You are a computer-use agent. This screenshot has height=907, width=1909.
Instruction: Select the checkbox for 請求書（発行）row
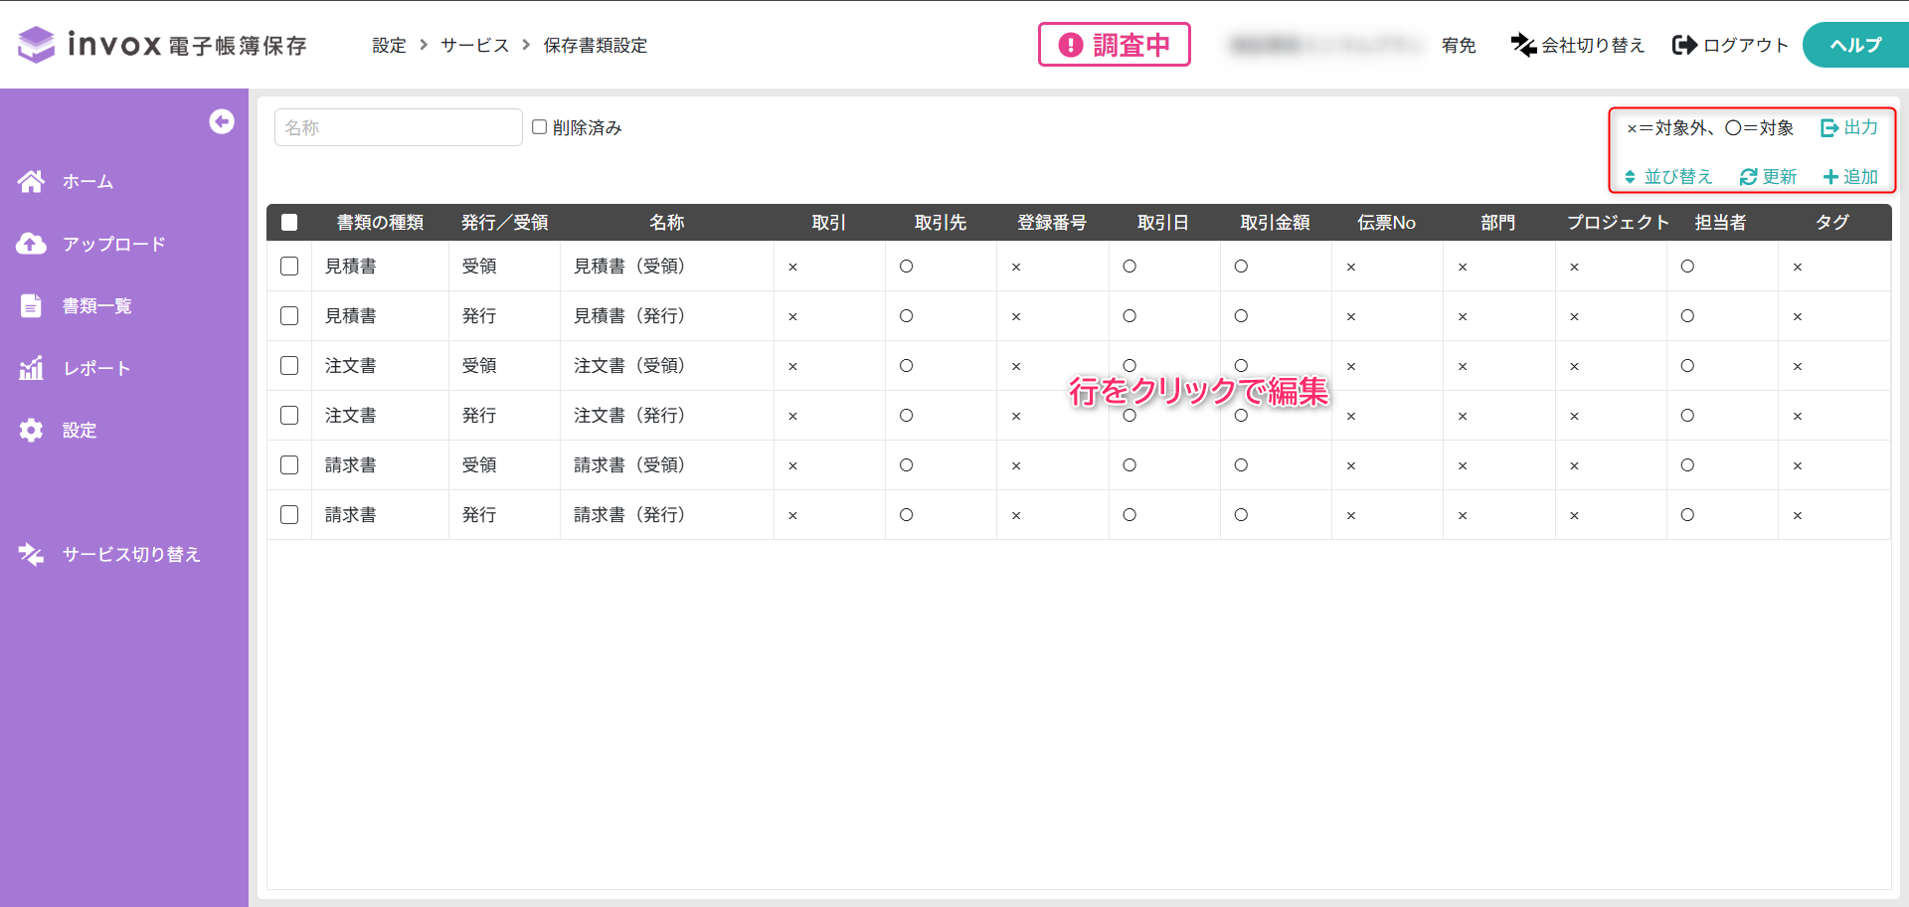(289, 515)
